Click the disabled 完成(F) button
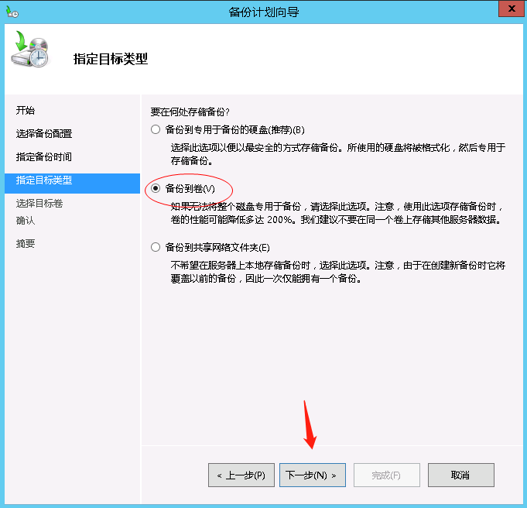This screenshot has height=508, width=527. click(386, 475)
